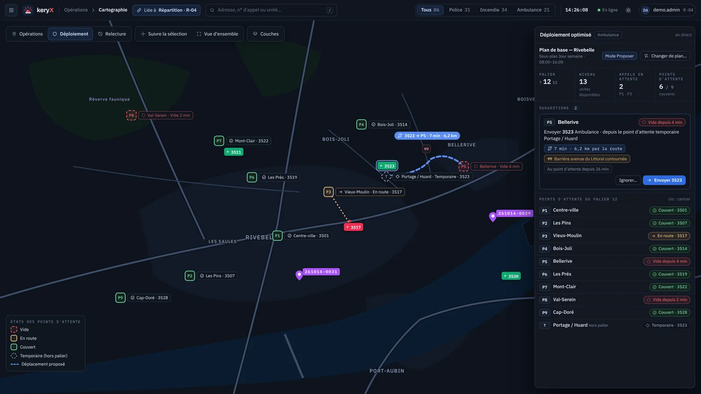
Task: Open the Changer de plan menu
Action: (x=665, y=56)
